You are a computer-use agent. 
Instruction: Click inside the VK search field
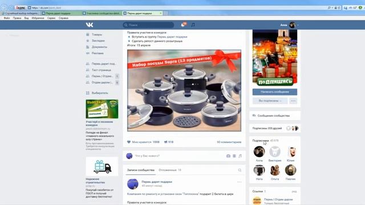click(x=148, y=25)
